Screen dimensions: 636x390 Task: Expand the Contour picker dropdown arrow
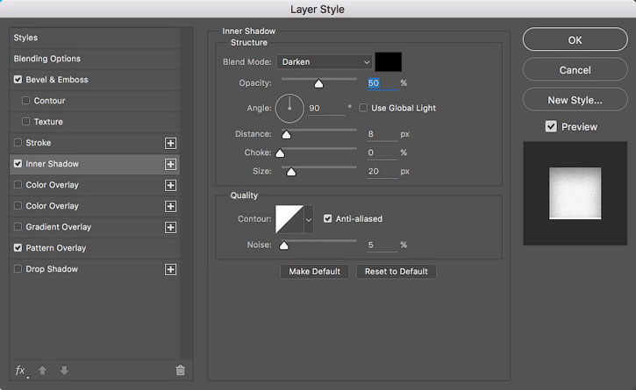(x=308, y=219)
